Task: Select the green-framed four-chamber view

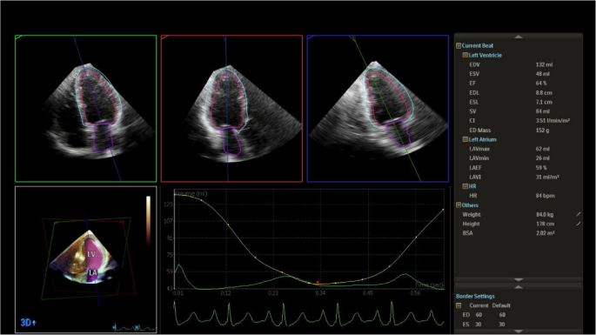Action: click(x=86, y=109)
